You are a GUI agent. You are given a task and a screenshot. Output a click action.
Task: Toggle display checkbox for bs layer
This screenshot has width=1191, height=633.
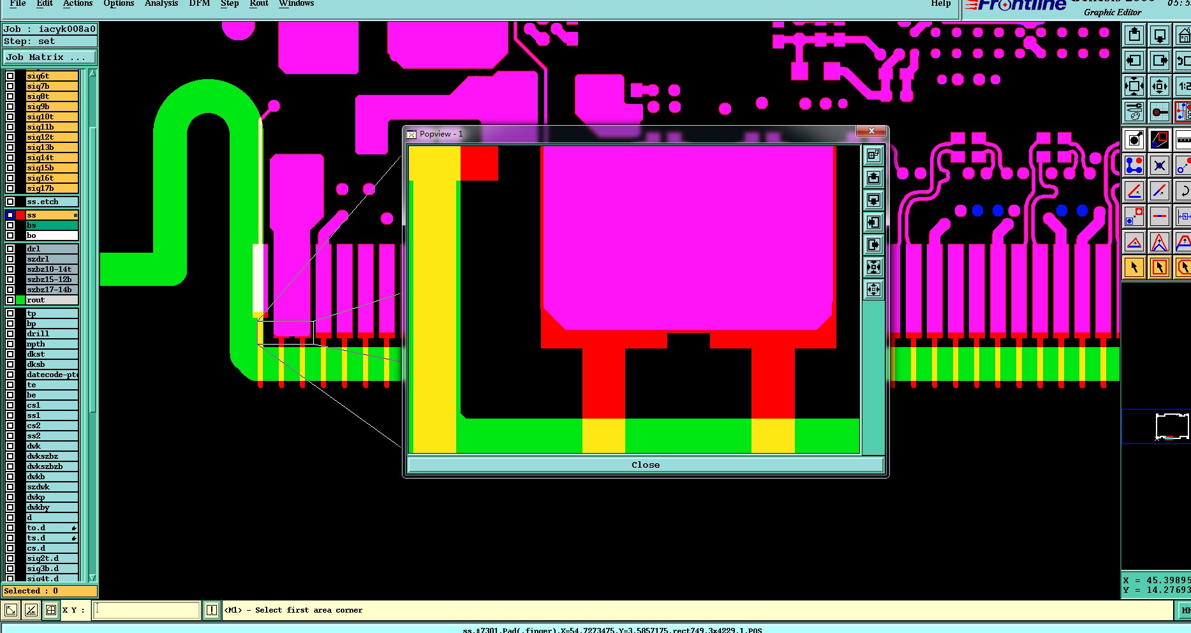pos(10,225)
